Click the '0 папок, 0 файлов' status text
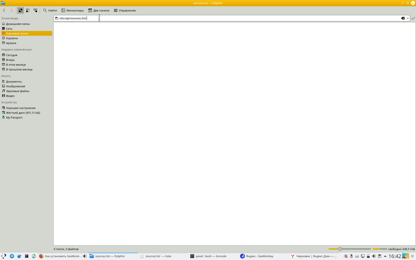Viewport: 416px width, 260px height. 66,249
